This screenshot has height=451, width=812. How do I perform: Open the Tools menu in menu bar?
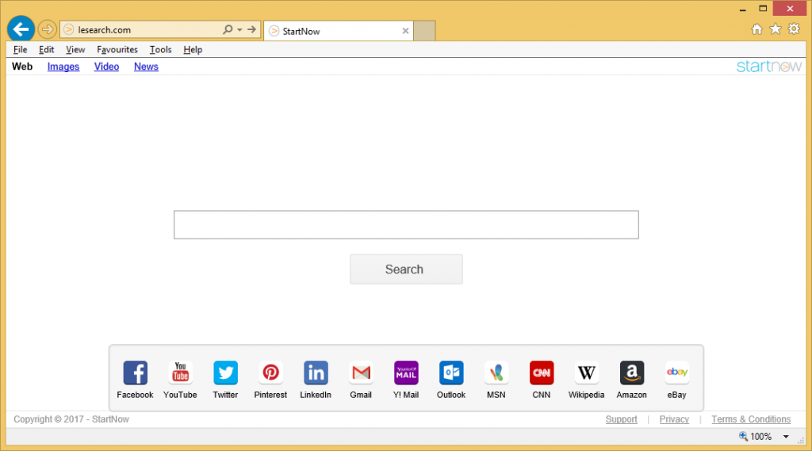160,50
